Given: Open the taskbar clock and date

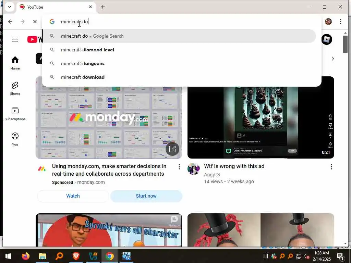Looking at the screenshot, I should pyautogui.click(x=322, y=256).
